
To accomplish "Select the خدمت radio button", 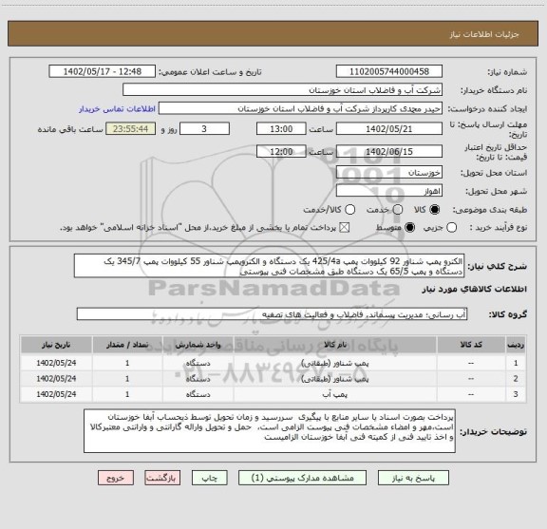I will 398,210.
